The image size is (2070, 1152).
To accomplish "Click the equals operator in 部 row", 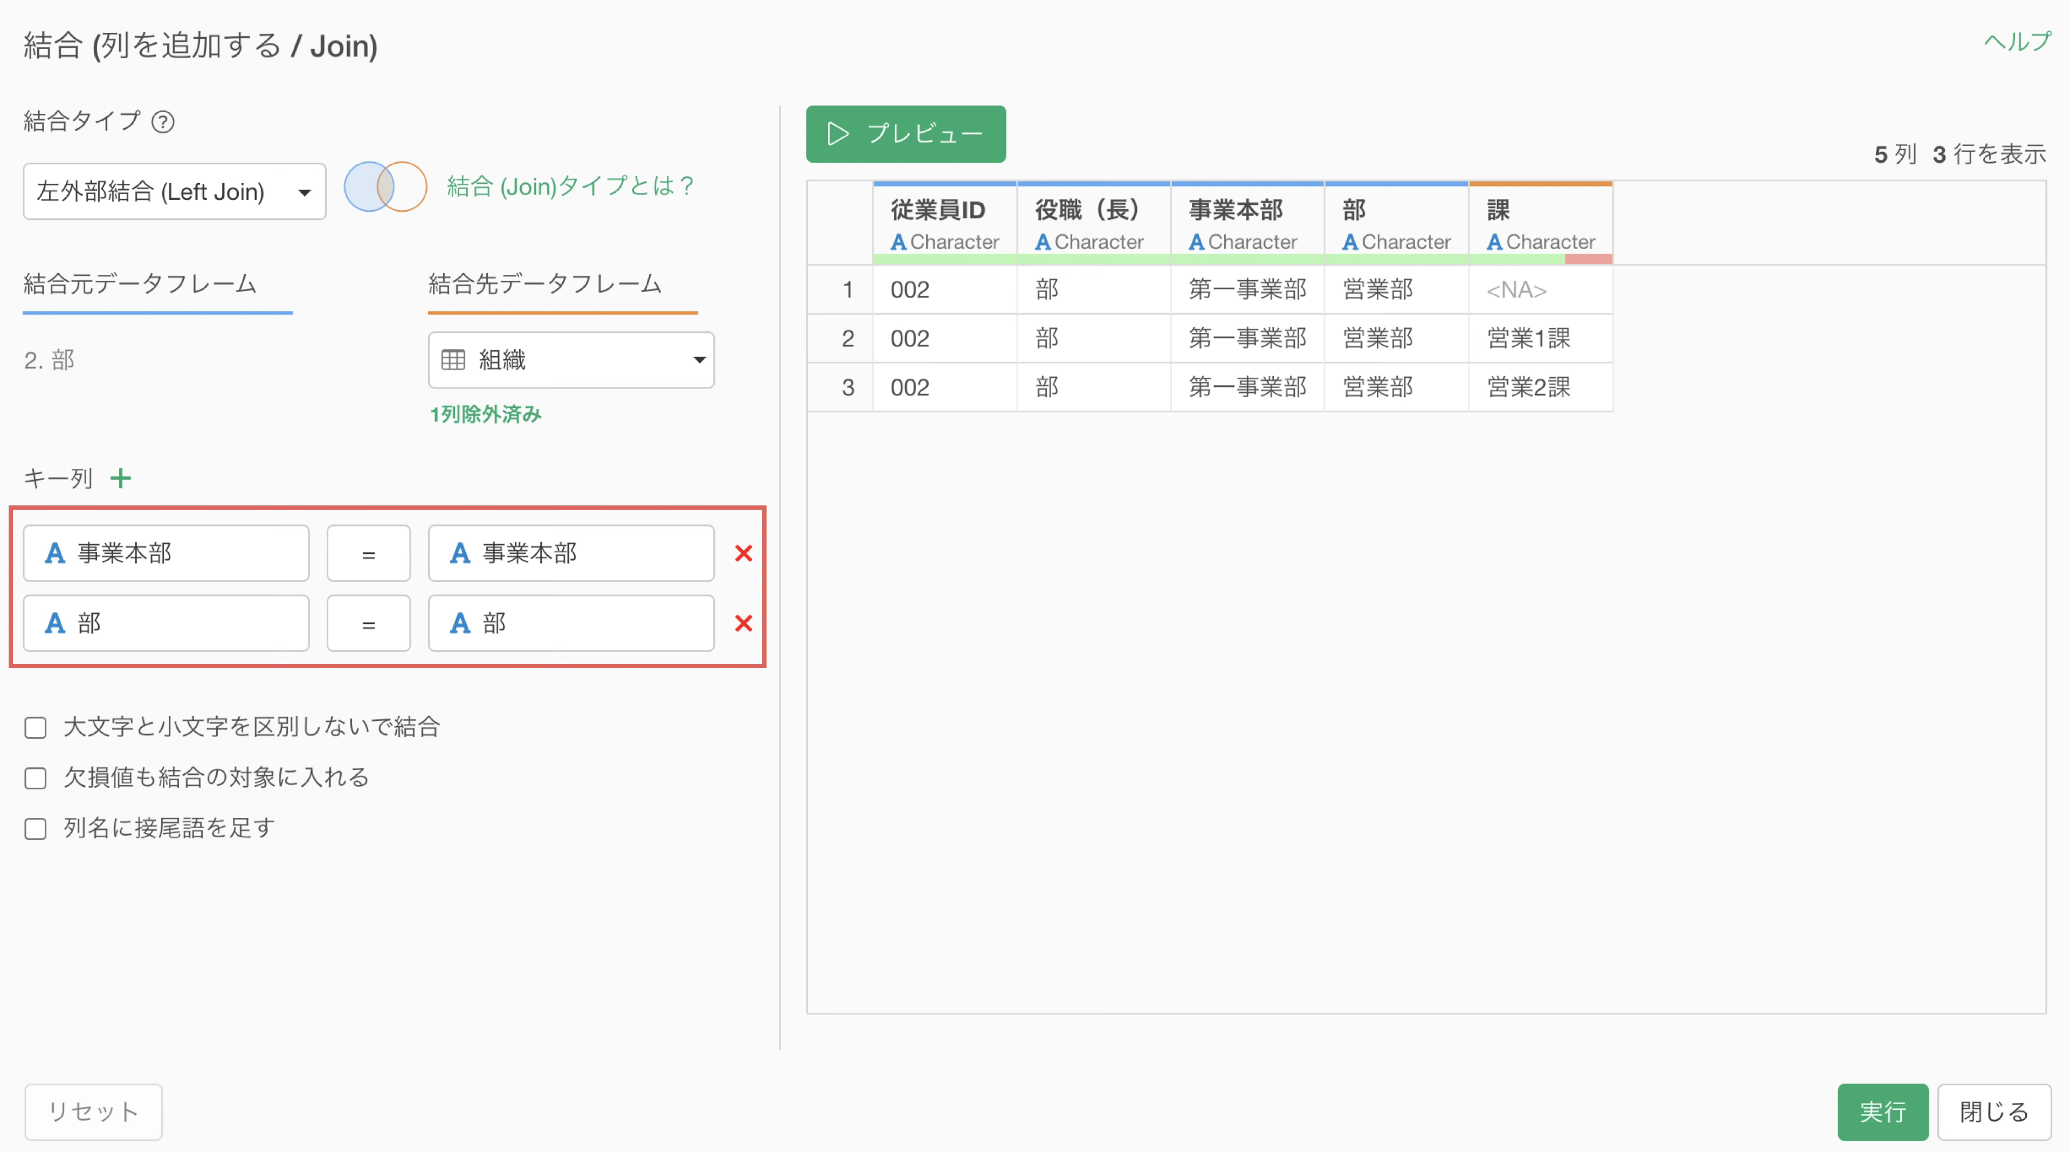I will (368, 623).
